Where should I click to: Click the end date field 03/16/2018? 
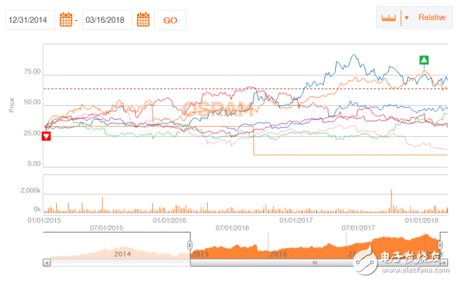point(107,20)
